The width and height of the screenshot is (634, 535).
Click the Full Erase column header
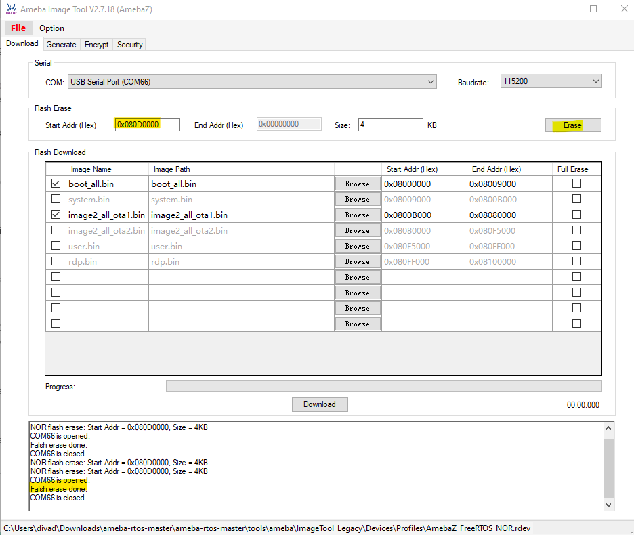pyautogui.click(x=576, y=169)
